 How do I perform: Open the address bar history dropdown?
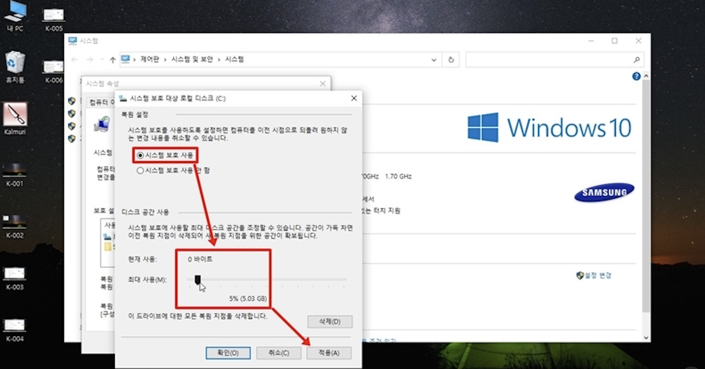[x=434, y=60]
